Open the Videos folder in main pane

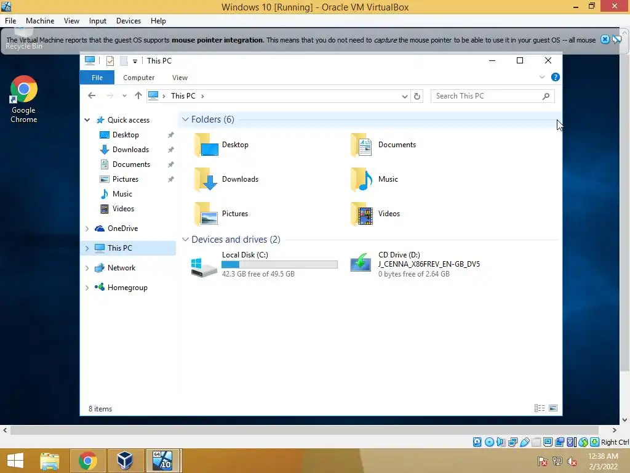375,214
